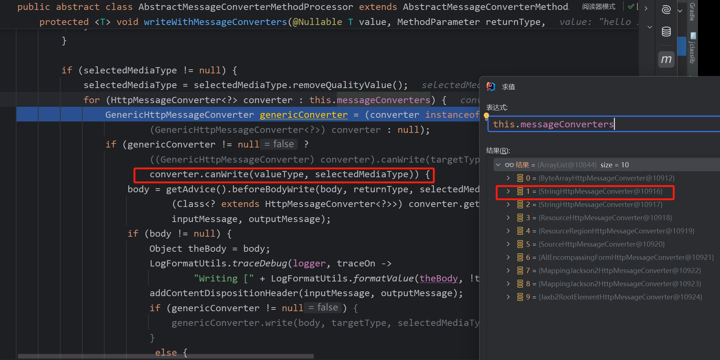Viewport: 720px width, 360px height.
Task: Click traceDebug method call in editor
Action: [260, 263]
